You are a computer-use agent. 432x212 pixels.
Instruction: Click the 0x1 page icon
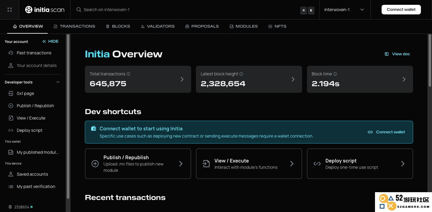[x=11, y=93]
